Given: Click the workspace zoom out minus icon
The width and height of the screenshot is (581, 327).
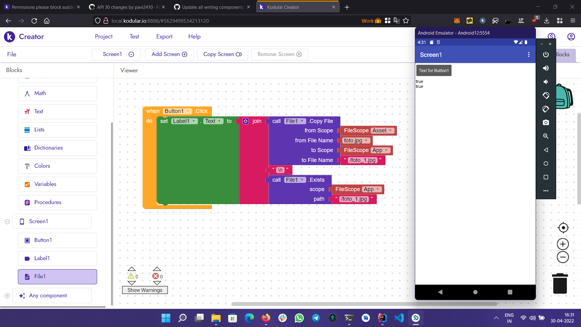Looking at the screenshot, I should 563,257.
